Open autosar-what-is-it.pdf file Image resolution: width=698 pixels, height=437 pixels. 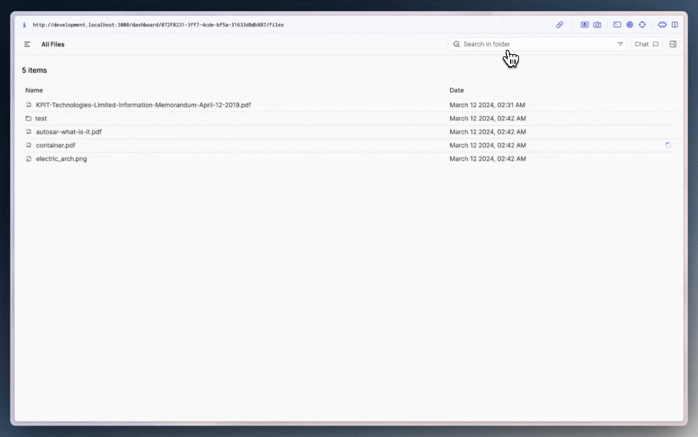pyautogui.click(x=69, y=132)
